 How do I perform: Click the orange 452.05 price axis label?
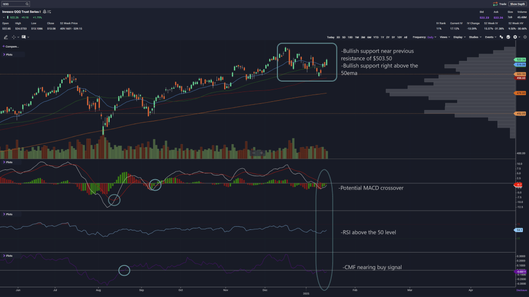pos(521,114)
